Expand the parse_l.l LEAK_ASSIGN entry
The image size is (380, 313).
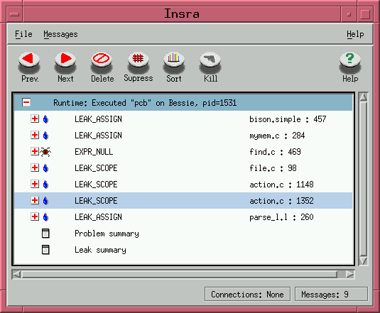coord(35,216)
